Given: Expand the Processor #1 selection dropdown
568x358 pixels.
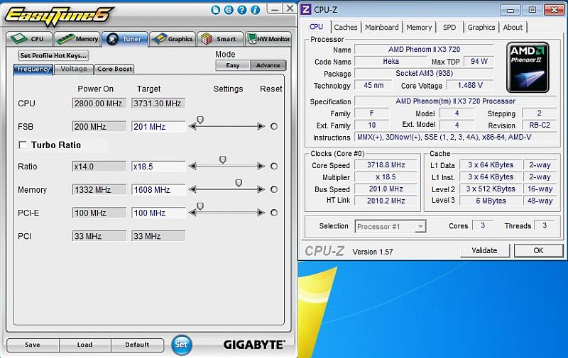Looking at the screenshot, I should (420, 226).
